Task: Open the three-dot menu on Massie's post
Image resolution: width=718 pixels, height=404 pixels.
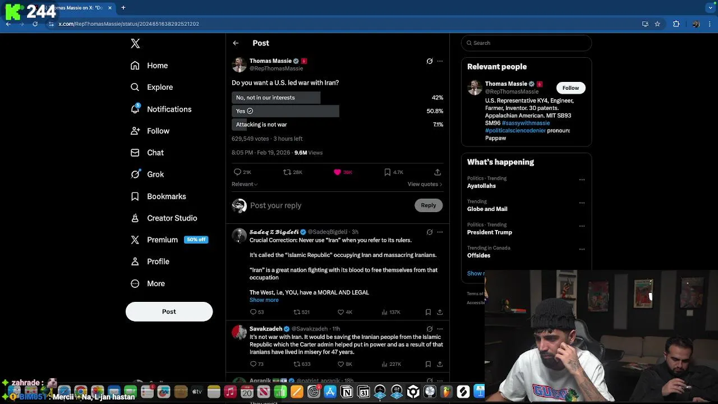Action: (x=440, y=61)
